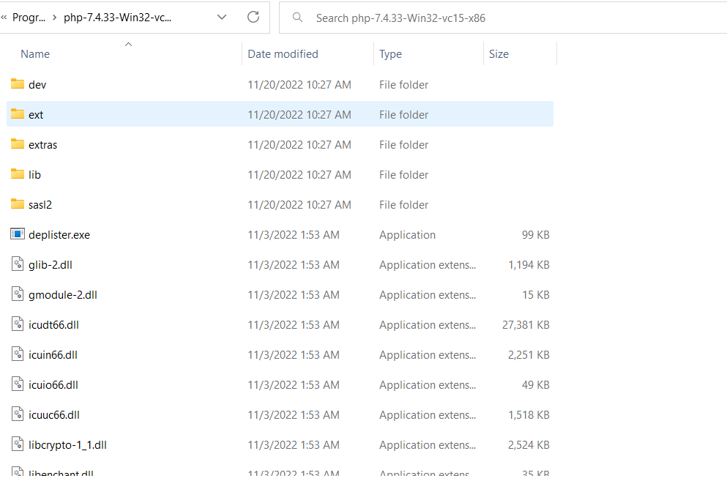Sort by the Size column header

pos(499,53)
